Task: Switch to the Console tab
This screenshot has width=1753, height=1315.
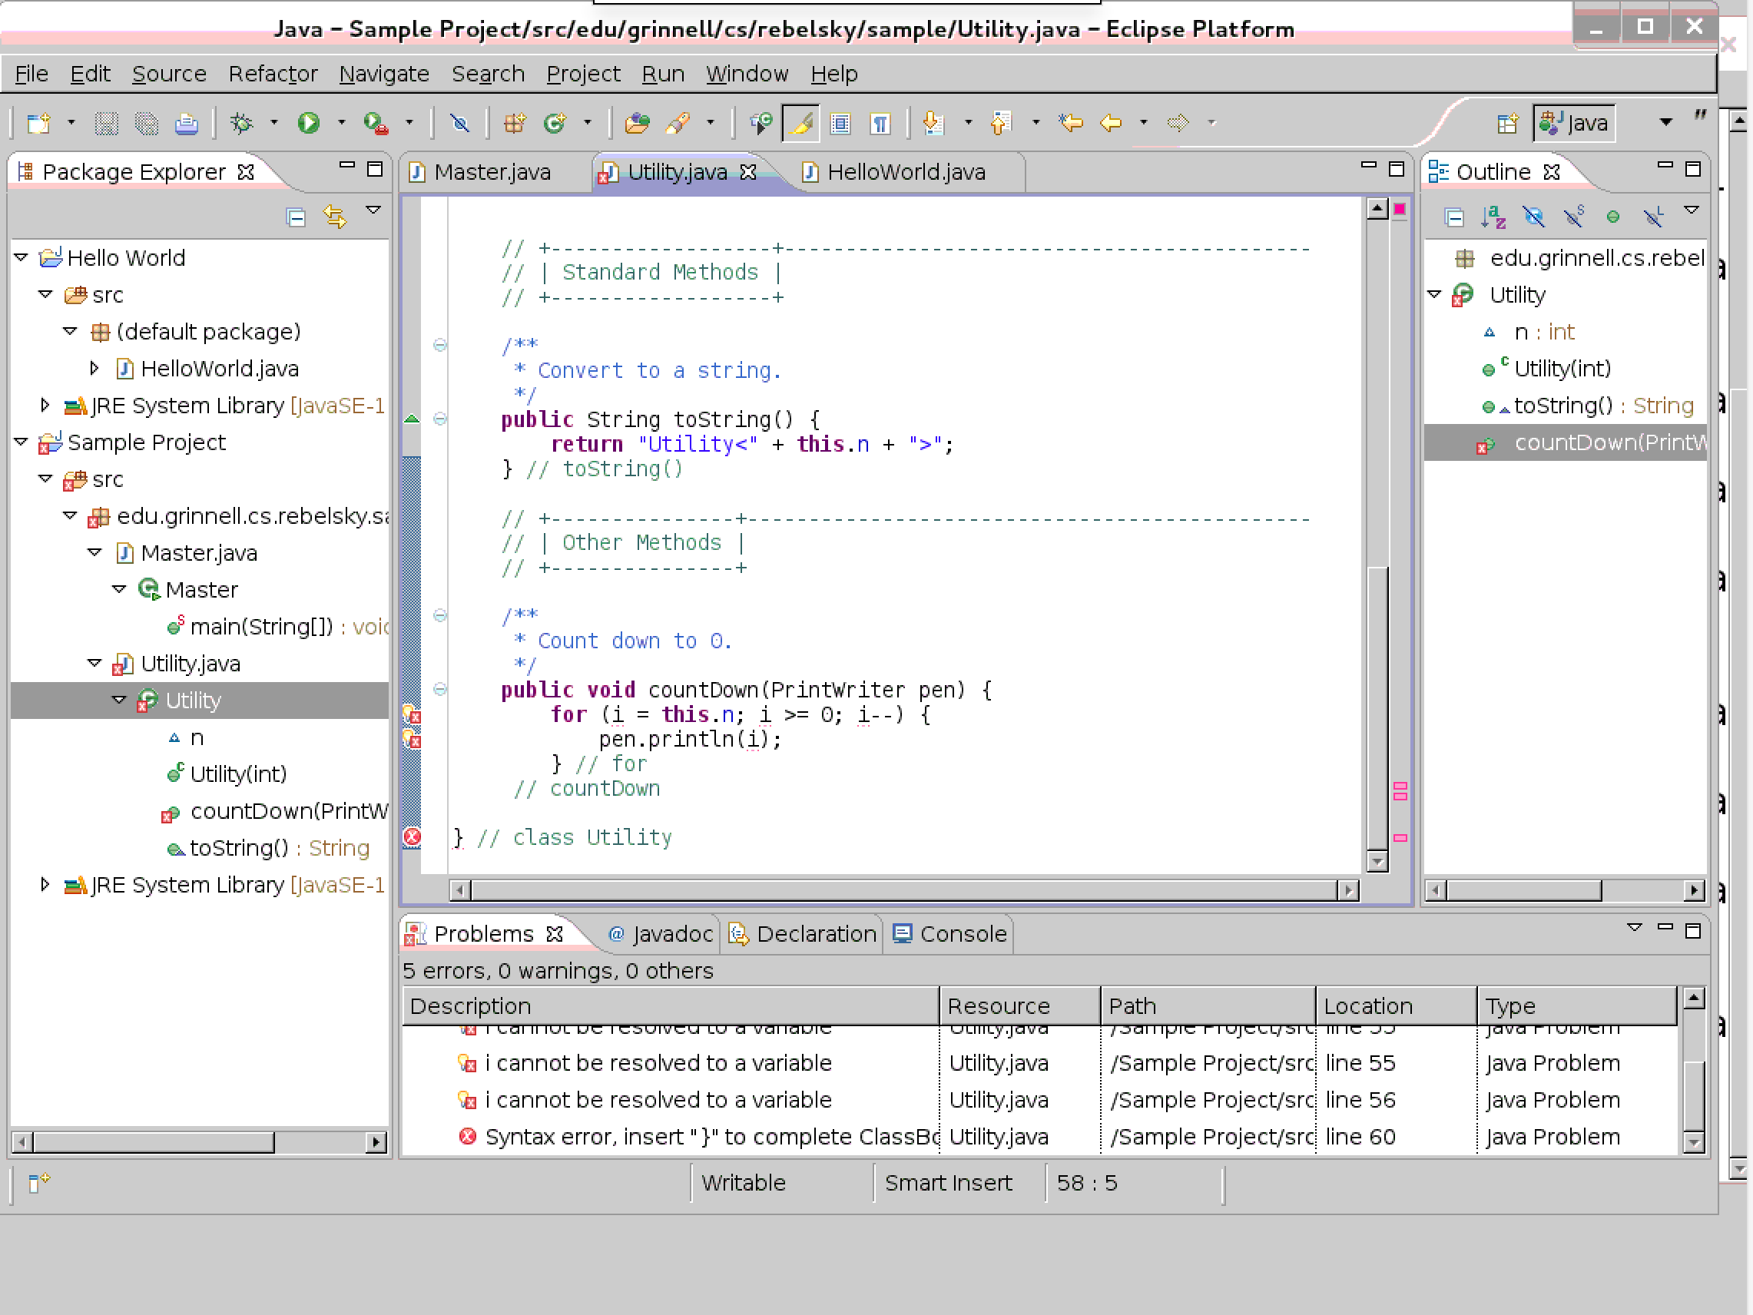Action: pos(949,934)
